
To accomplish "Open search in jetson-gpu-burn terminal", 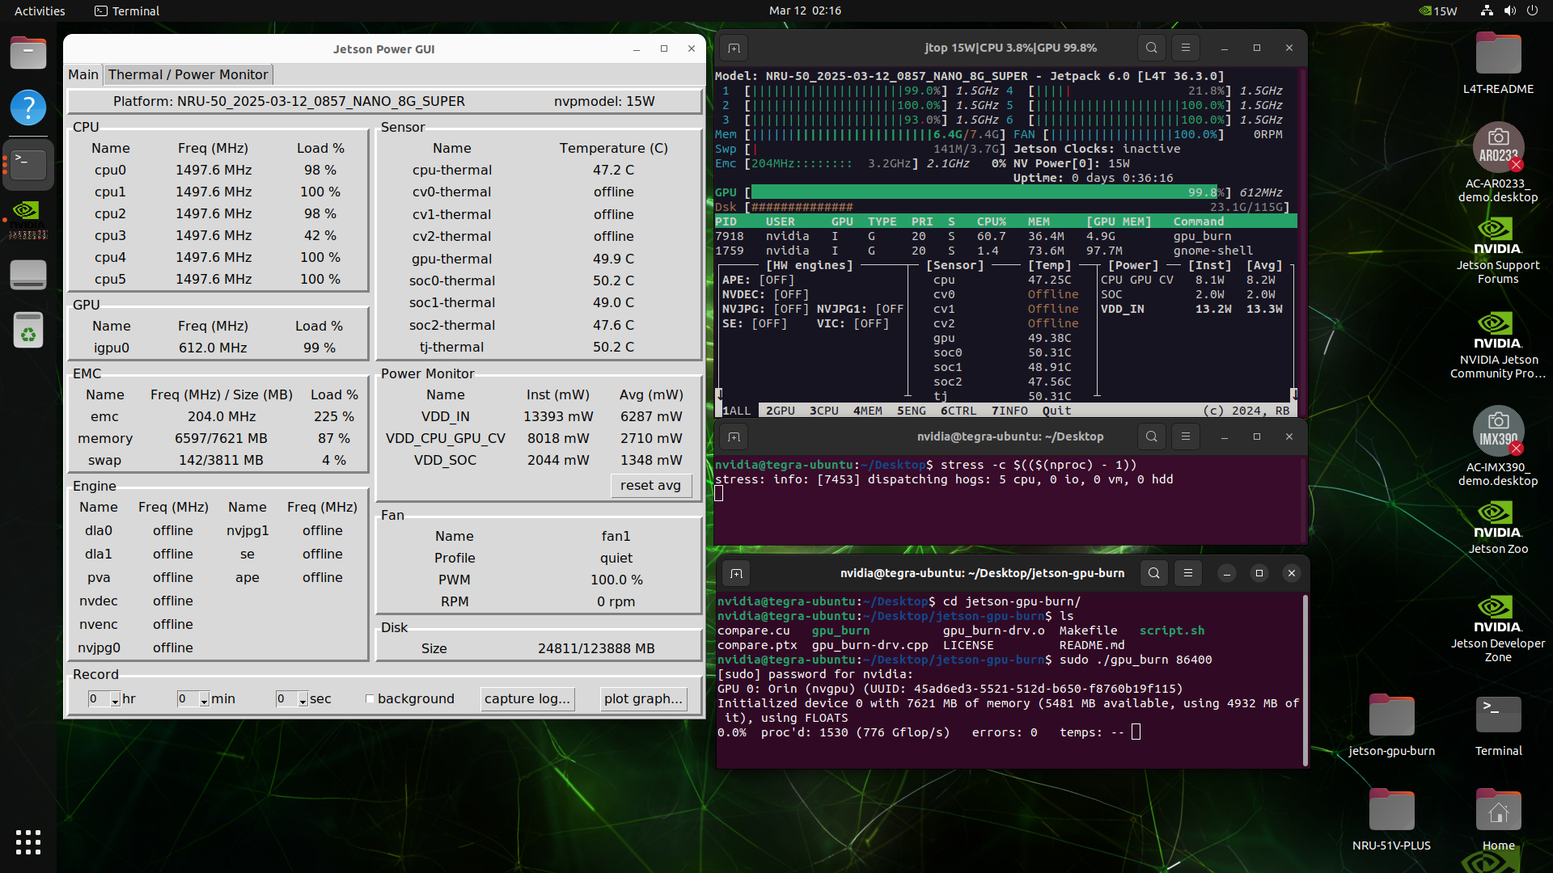I will click(x=1153, y=573).
